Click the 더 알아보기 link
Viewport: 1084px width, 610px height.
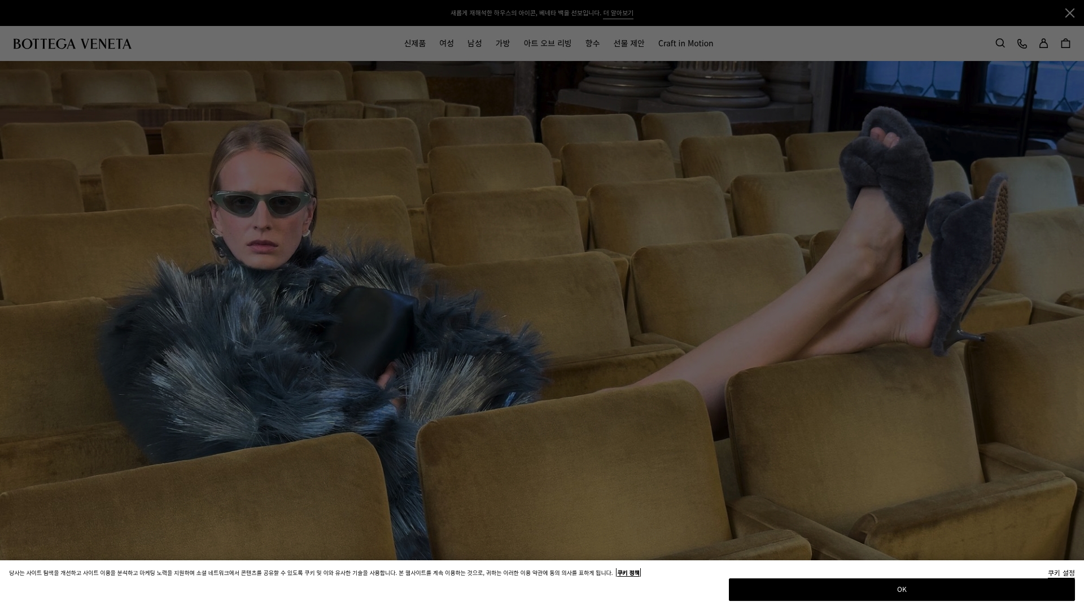(x=618, y=13)
